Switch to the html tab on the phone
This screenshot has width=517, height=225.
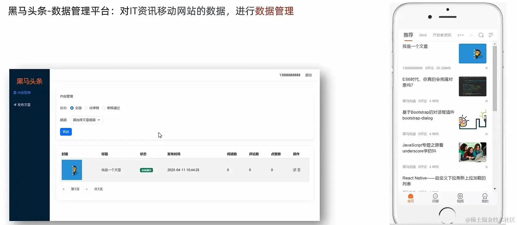(x=423, y=35)
